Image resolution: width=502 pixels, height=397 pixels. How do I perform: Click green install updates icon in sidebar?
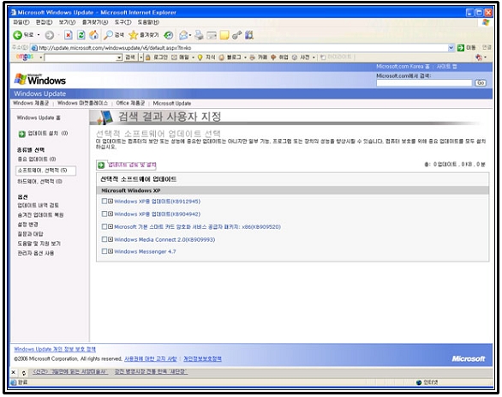[21, 134]
